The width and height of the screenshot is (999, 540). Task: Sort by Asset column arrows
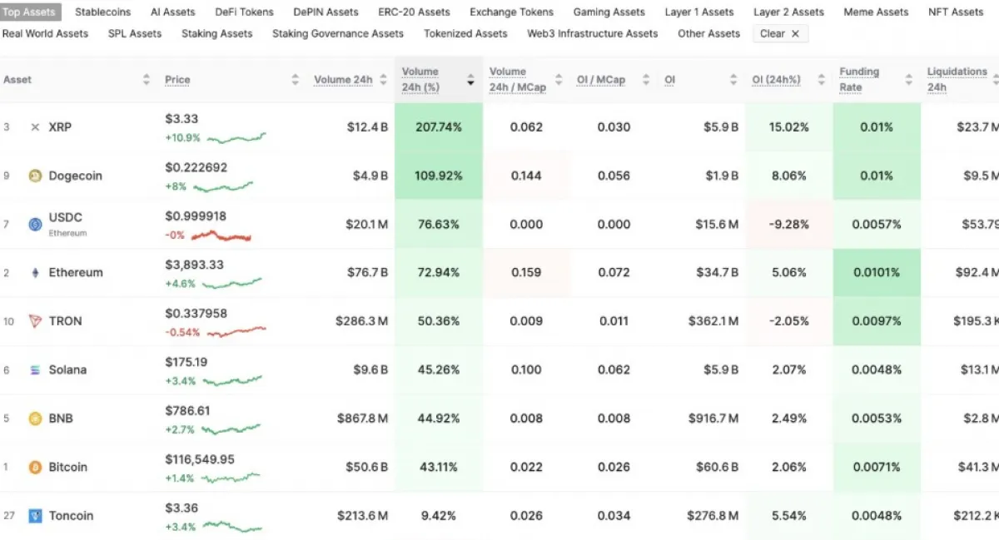(147, 80)
